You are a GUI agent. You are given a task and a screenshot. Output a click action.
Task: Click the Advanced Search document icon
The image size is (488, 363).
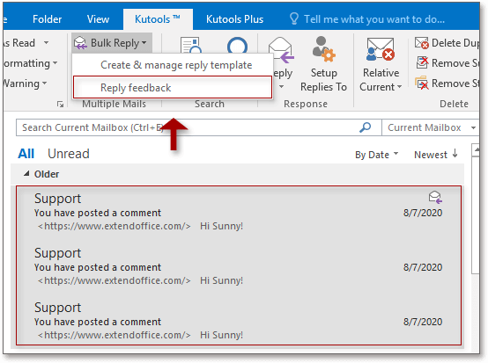click(190, 46)
